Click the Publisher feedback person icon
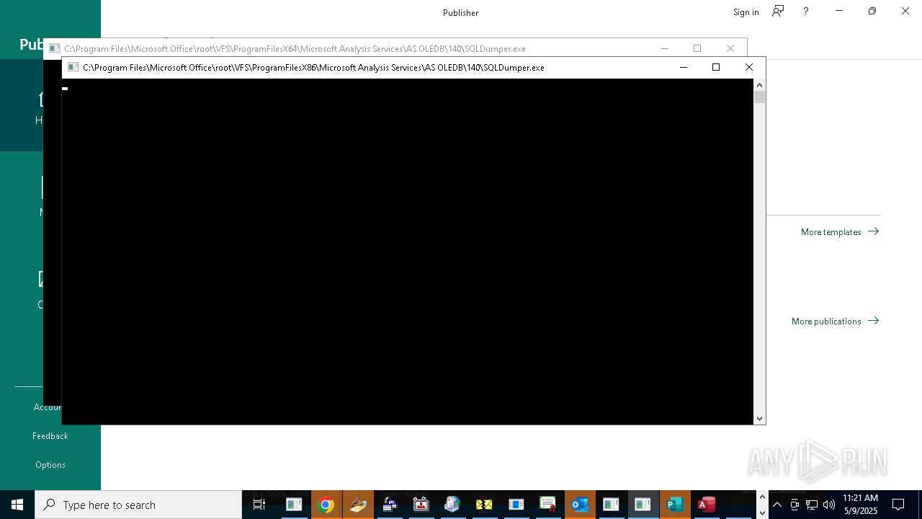This screenshot has height=519, width=922. [x=778, y=12]
